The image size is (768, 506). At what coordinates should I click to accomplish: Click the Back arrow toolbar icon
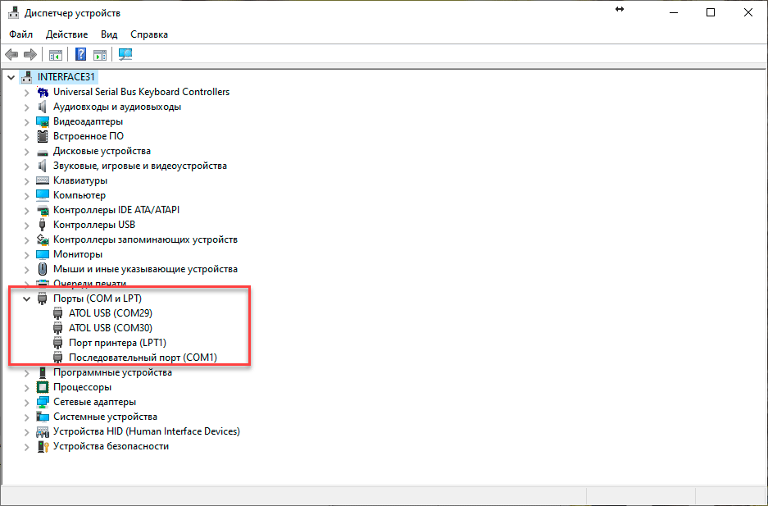coord(11,55)
